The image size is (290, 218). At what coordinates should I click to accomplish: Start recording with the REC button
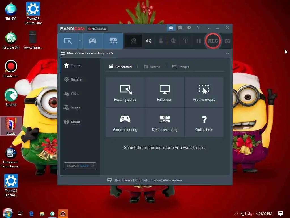click(213, 41)
